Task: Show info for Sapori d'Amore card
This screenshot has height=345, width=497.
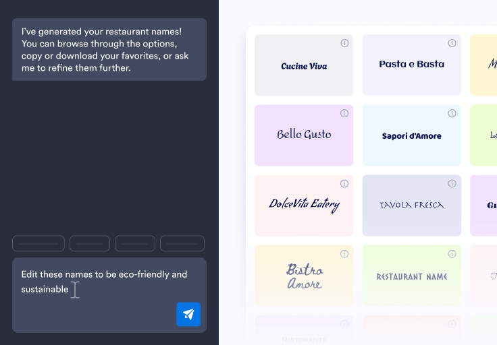Action: point(452,113)
